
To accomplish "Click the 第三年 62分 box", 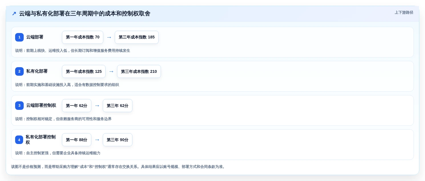I will (118, 106).
